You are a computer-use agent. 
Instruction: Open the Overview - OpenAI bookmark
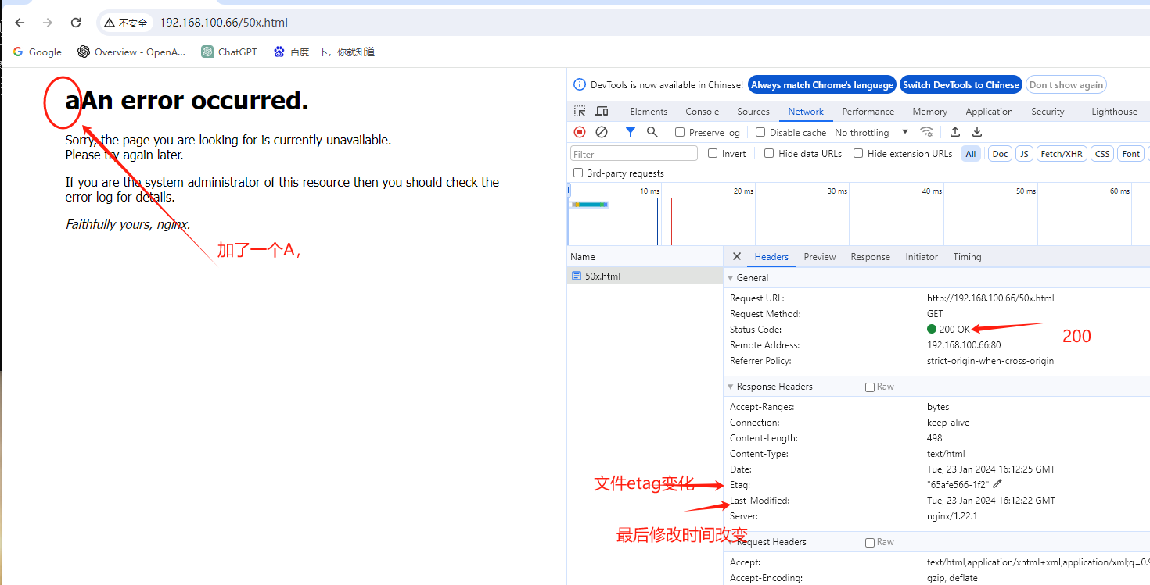pos(131,52)
